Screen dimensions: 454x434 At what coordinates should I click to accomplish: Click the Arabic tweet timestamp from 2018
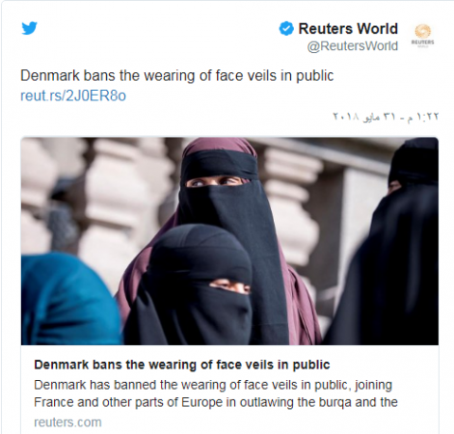pyautogui.click(x=386, y=117)
